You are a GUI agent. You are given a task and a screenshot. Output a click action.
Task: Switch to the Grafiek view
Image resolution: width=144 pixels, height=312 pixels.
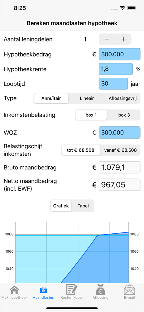[61, 206]
